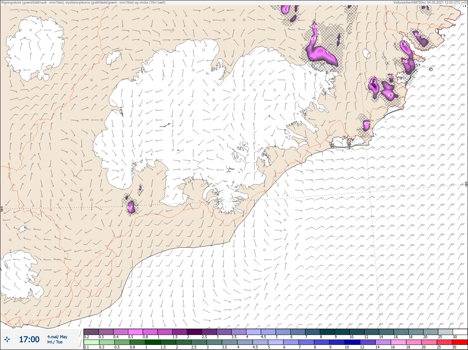Click the 17:00 forecast time display
The height and width of the screenshot is (350, 468).
click(29, 339)
